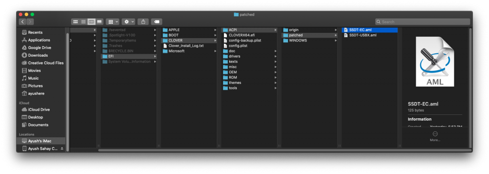Select the Microsoft folder
The image size is (489, 174).
(x=189, y=51)
